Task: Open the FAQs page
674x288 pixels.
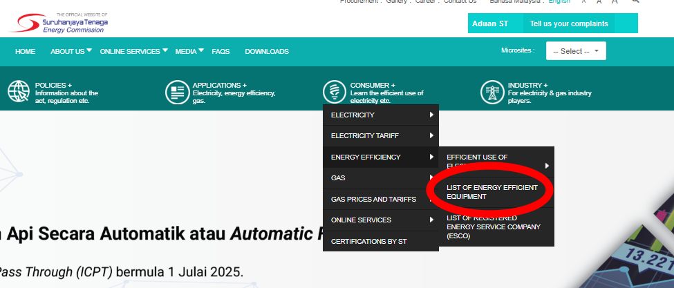Action: click(x=221, y=52)
